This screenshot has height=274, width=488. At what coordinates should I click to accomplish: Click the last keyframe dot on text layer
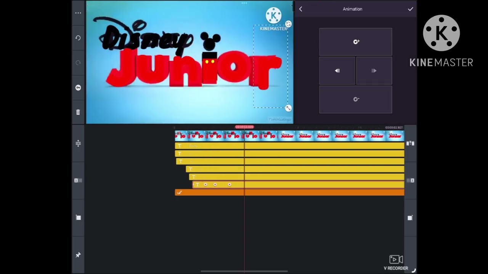tap(230, 185)
